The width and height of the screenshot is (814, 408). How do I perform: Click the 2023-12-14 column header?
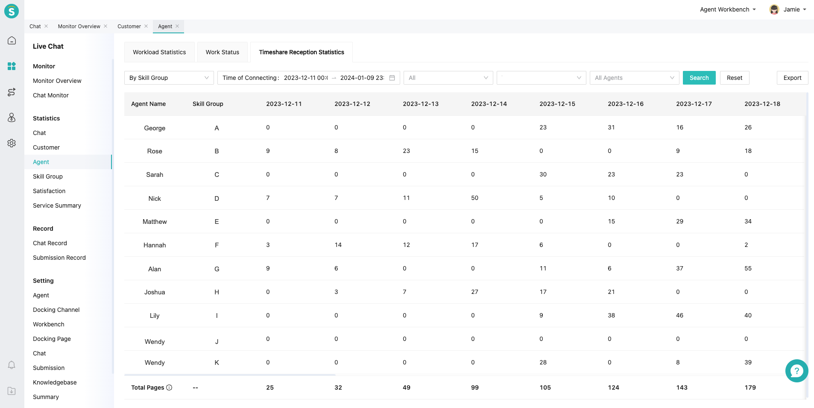pyautogui.click(x=489, y=104)
